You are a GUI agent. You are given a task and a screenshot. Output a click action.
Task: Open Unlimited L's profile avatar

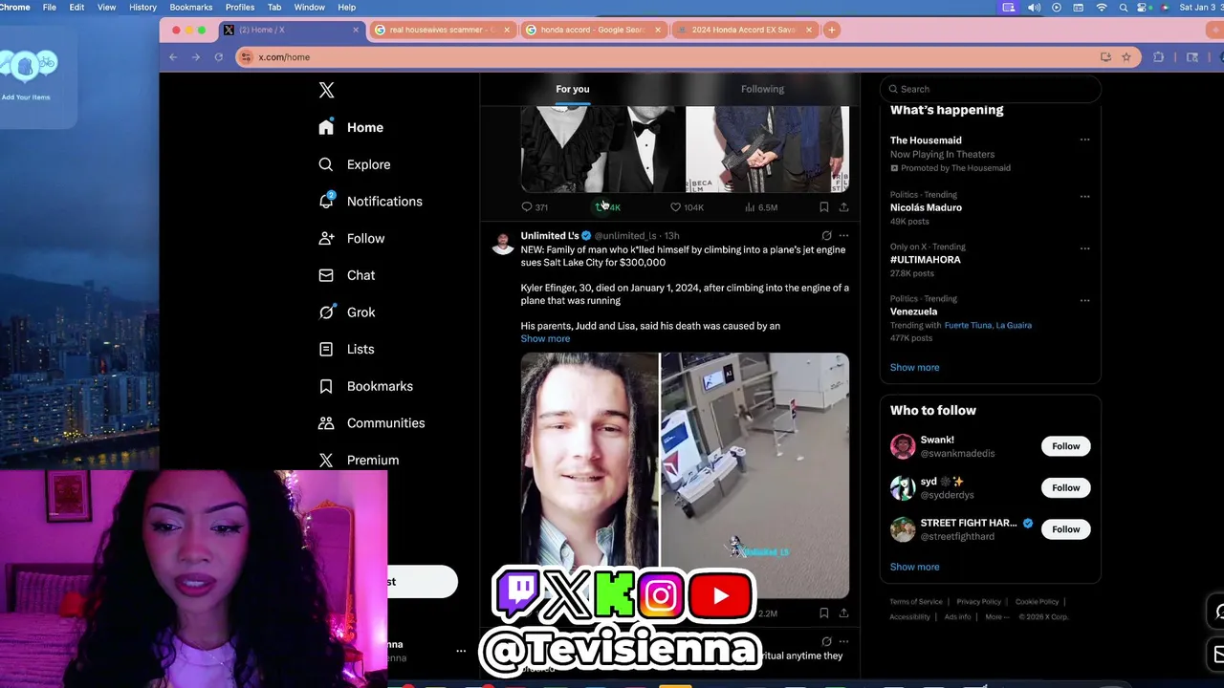(503, 243)
